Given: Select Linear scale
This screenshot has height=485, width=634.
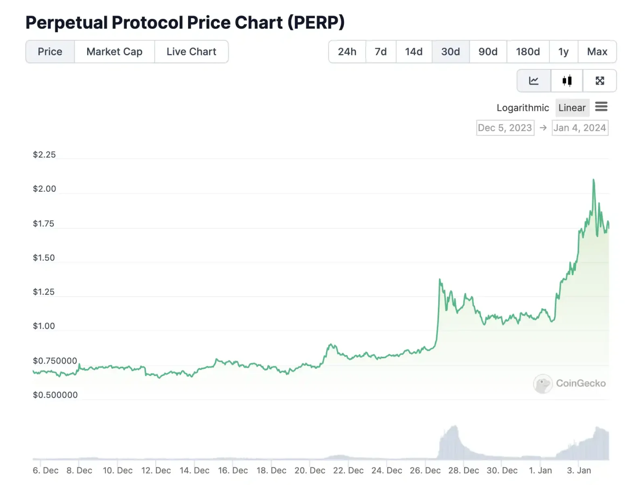Looking at the screenshot, I should point(572,108).
